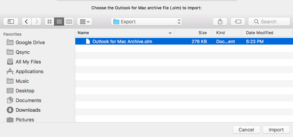Sort by the Size column header
293x137 pixels.
193,33
